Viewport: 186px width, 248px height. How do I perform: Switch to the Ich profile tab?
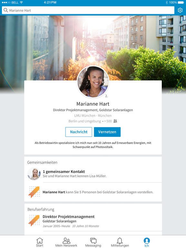(x=147, y=242)
